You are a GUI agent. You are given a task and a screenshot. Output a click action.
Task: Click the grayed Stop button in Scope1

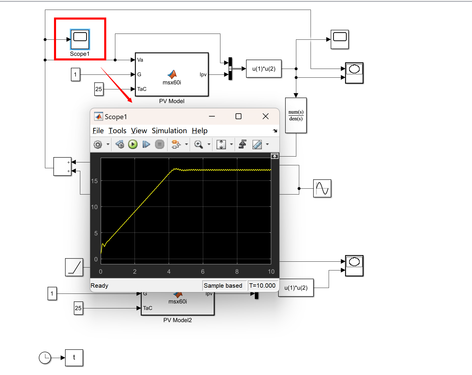point(159,144)
